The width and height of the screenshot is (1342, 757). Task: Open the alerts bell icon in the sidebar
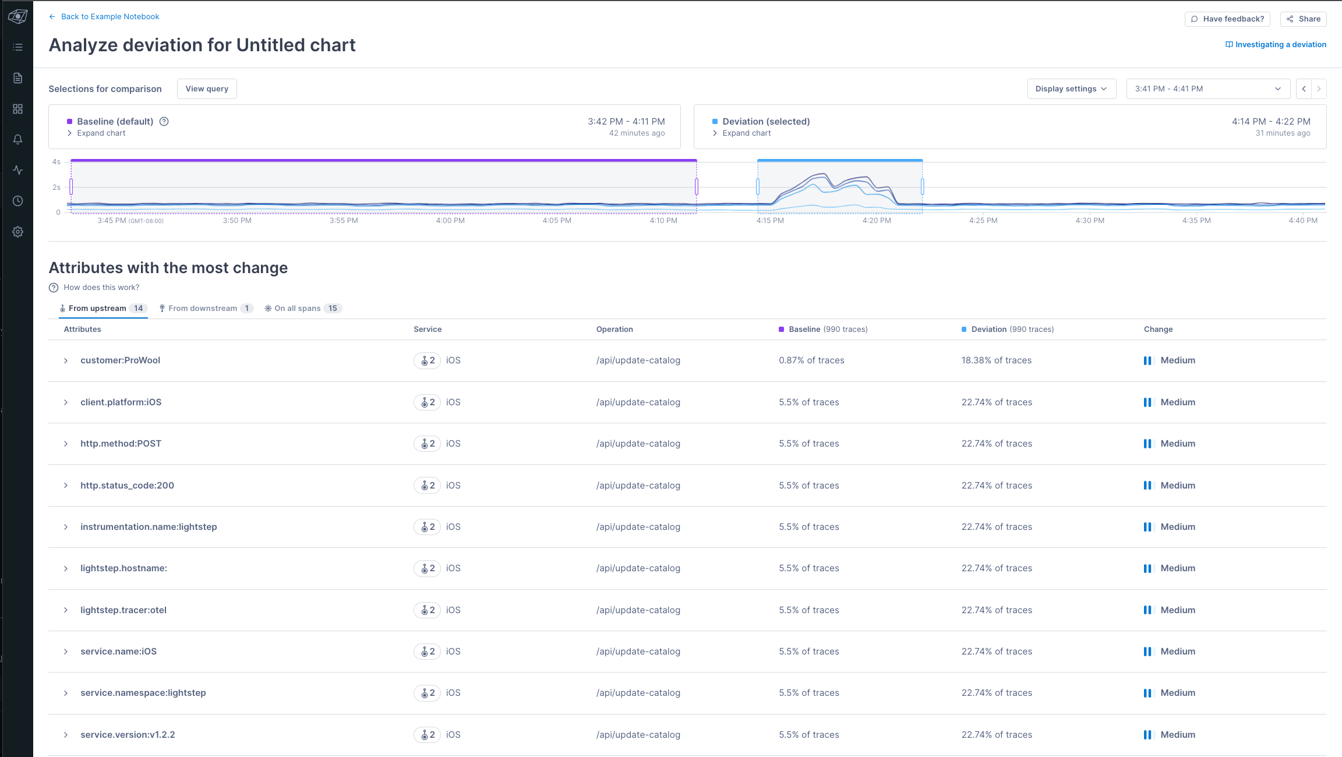coord(18,140)
